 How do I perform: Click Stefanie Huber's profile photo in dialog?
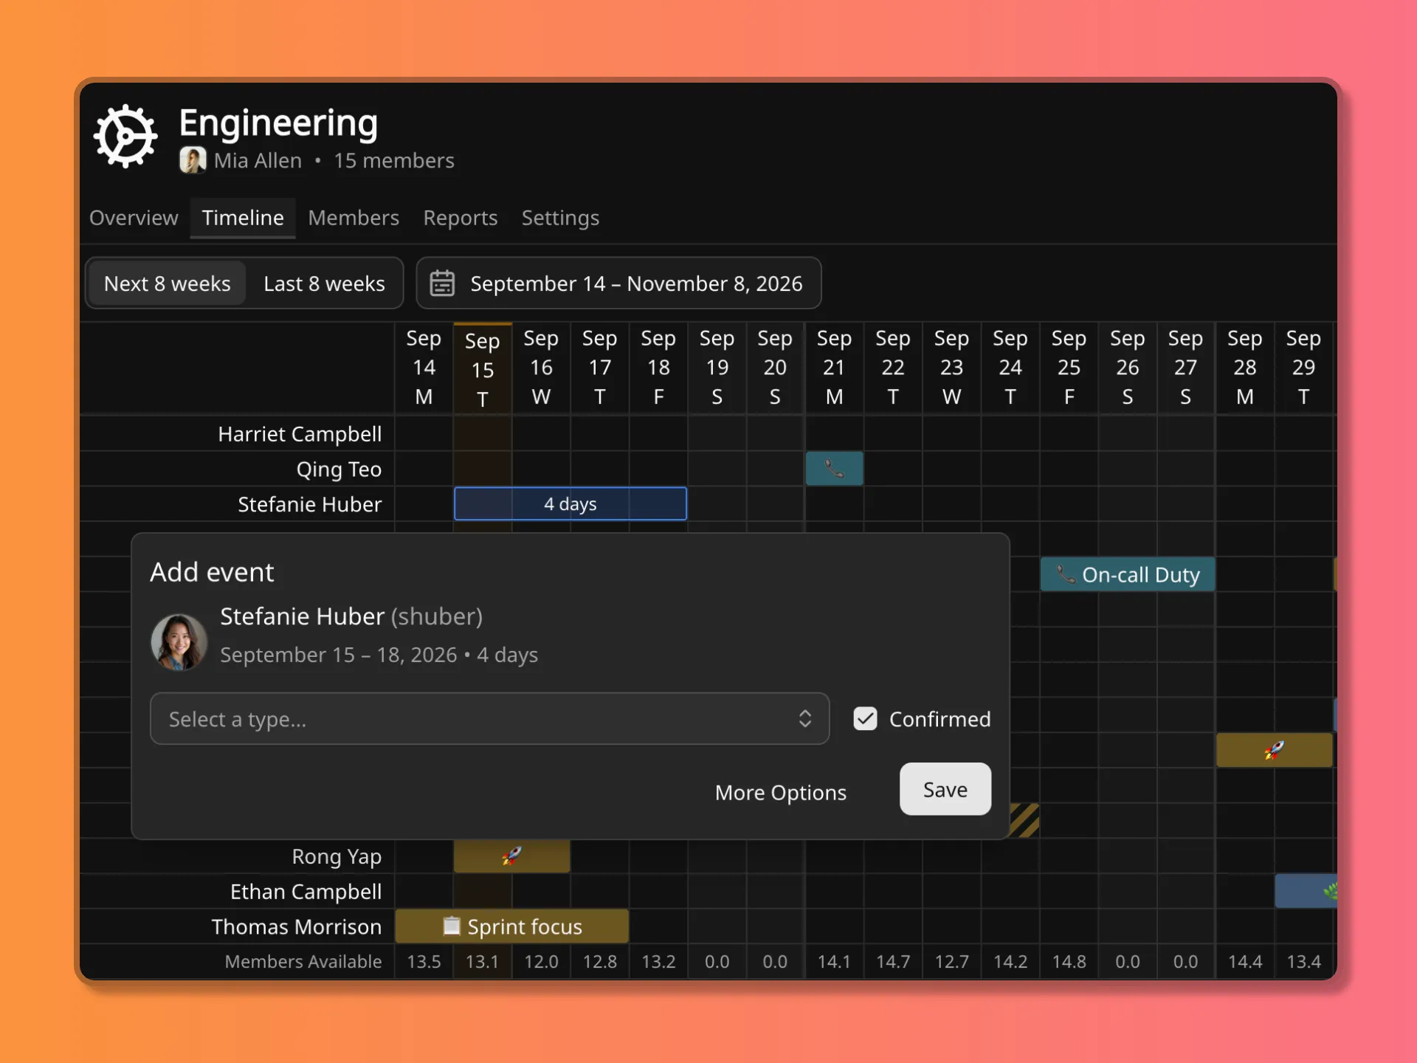point(179,641)
